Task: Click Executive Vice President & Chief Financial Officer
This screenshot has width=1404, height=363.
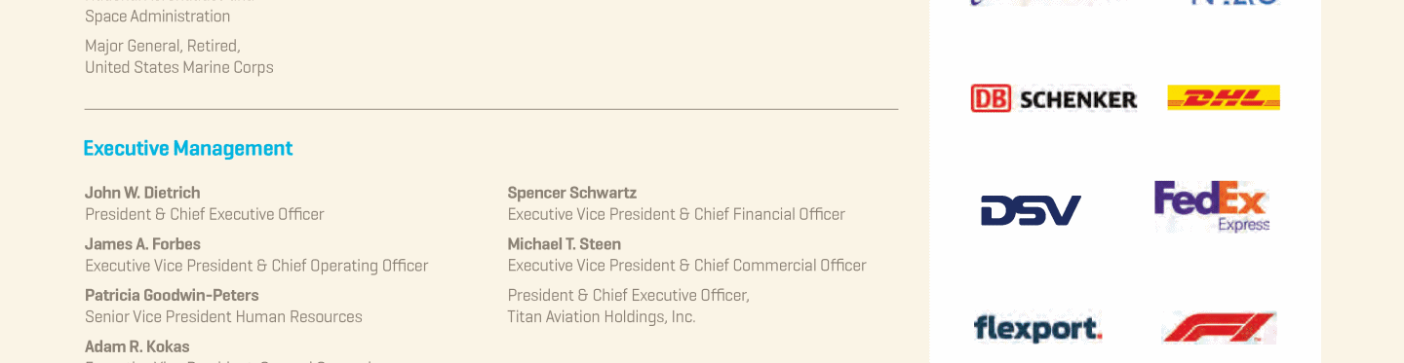Action: 677,214
